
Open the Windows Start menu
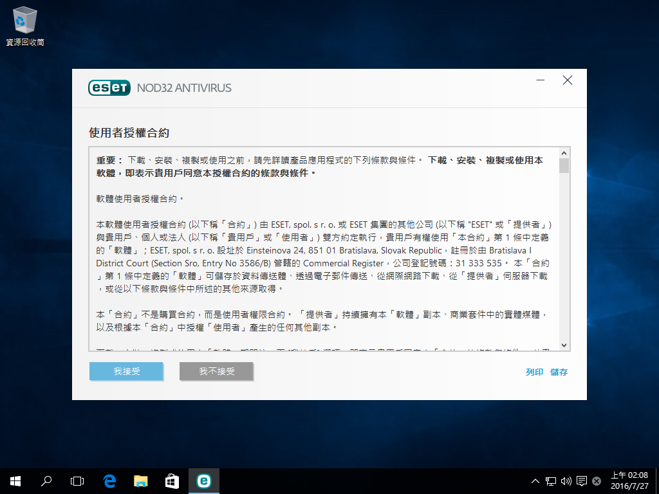click(15, 481)
